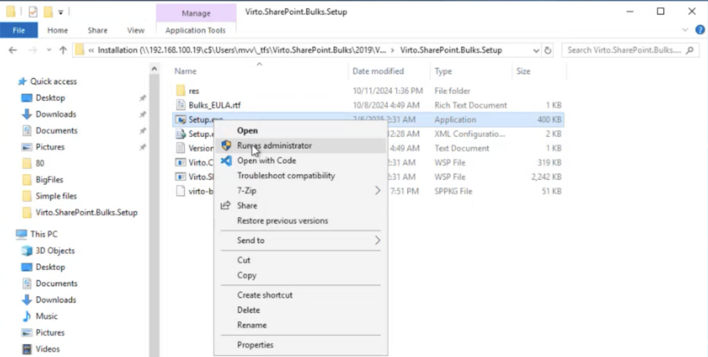The height and width of the screenshot is (357, 708).
Task: Open the File ribbon tab
Action: click(x=19, y=30)
